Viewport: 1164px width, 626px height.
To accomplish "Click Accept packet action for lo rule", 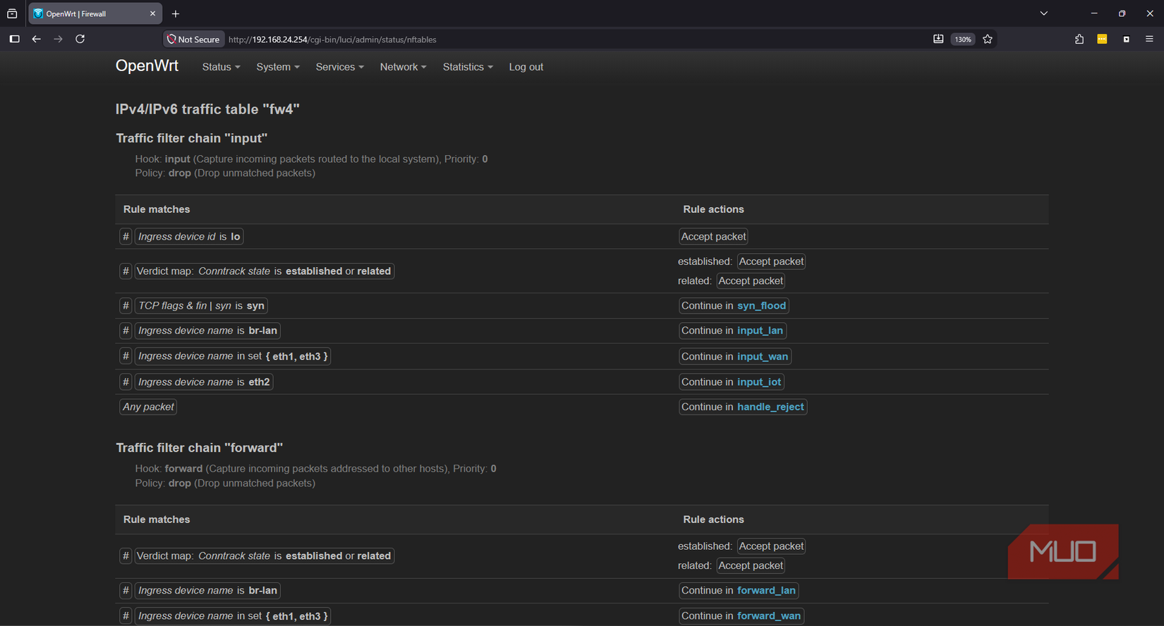I will 713,237.
